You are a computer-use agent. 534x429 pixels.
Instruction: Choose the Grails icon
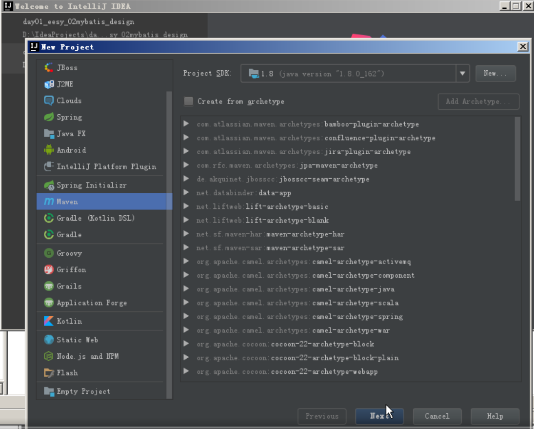[x=49, y=286]
